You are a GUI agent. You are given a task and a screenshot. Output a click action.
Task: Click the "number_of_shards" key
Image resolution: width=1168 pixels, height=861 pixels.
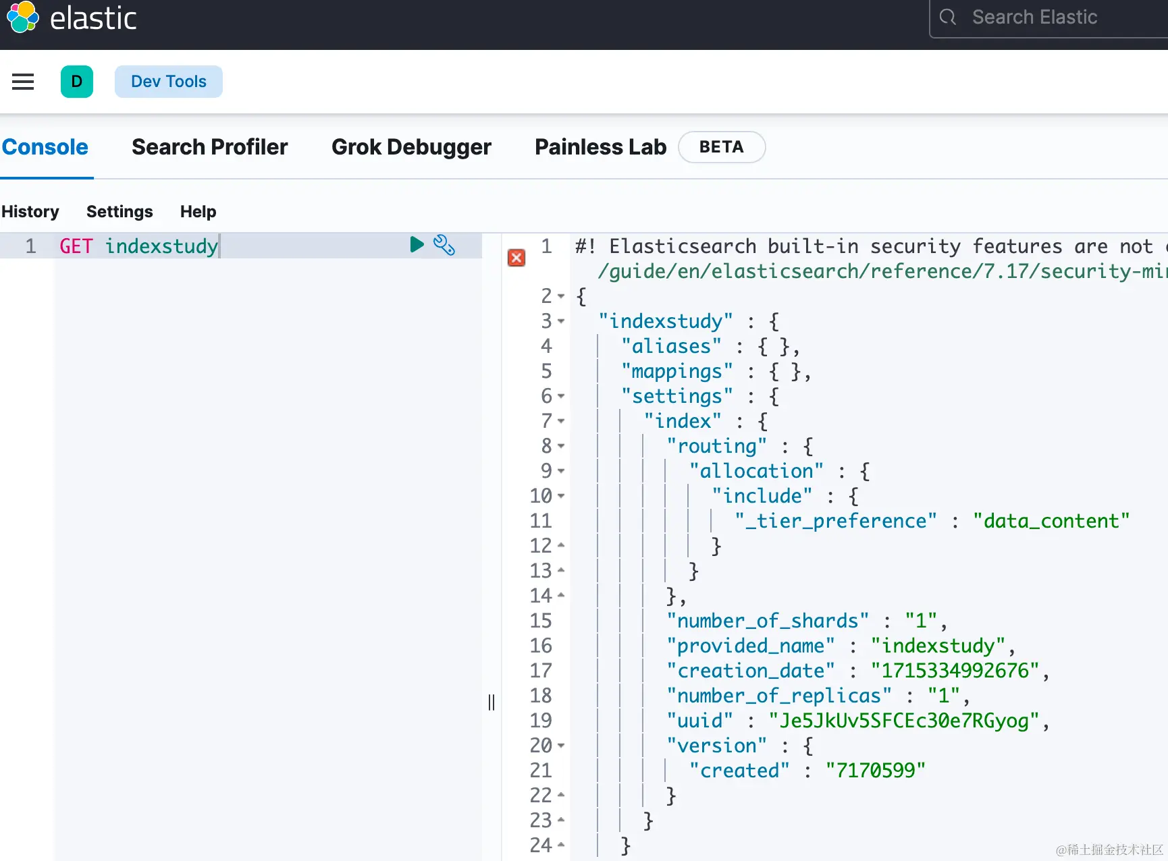click(768, 621)
